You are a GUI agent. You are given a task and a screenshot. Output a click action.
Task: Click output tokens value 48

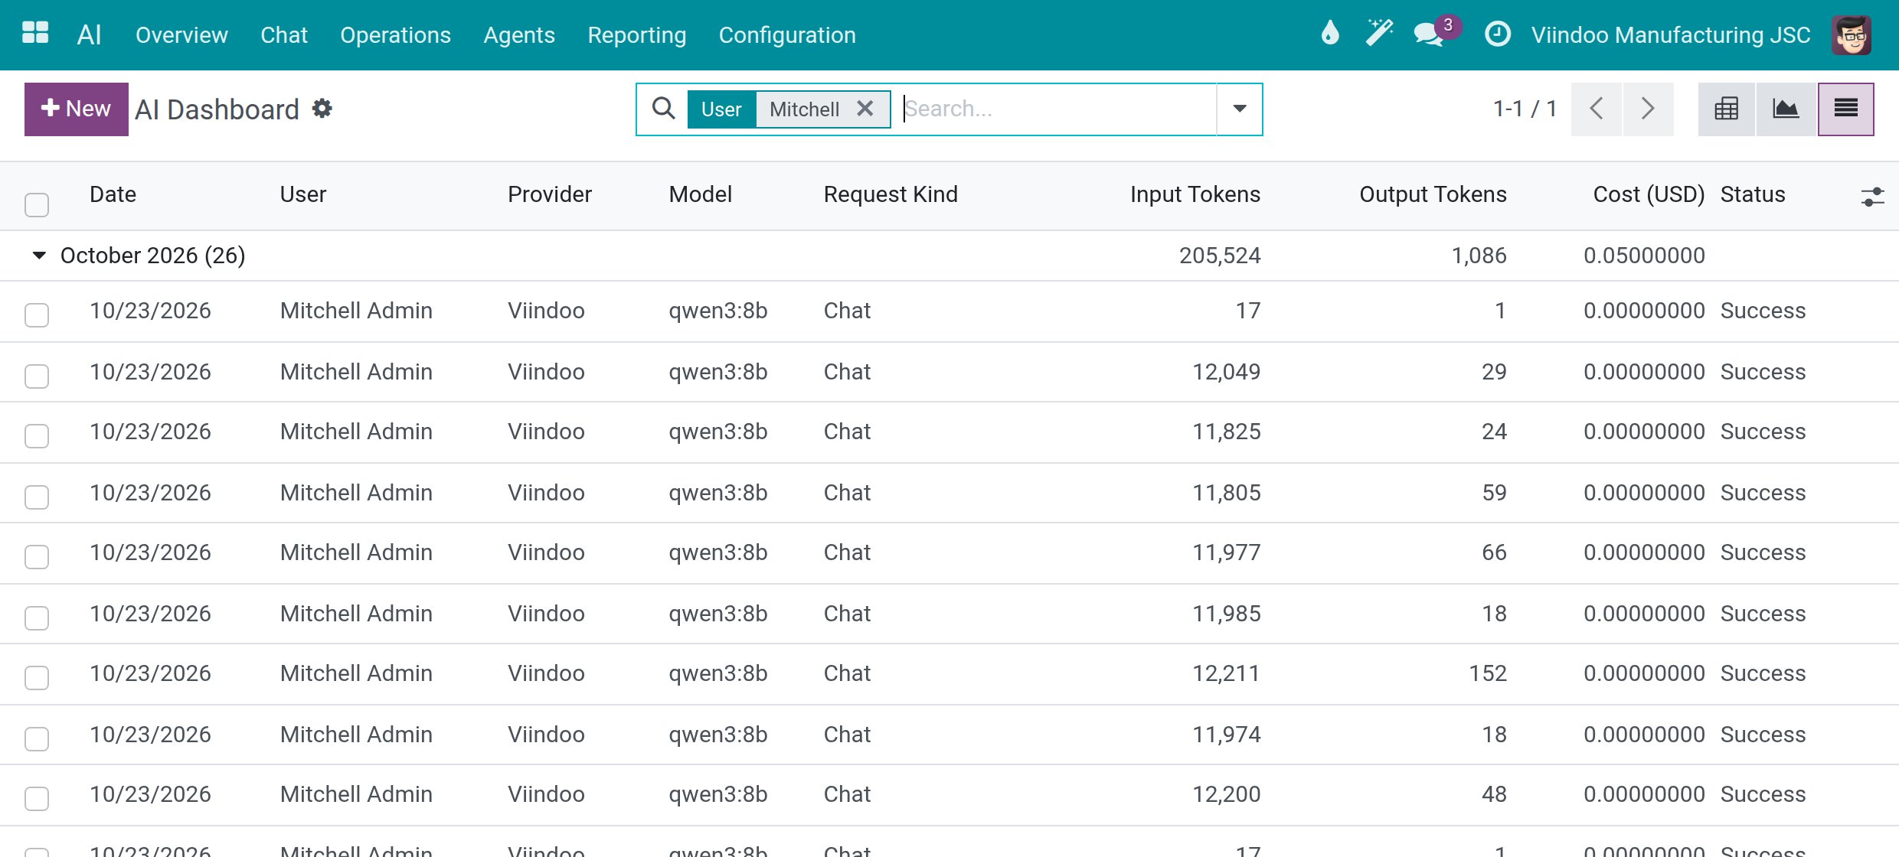tap(1494, 794)
